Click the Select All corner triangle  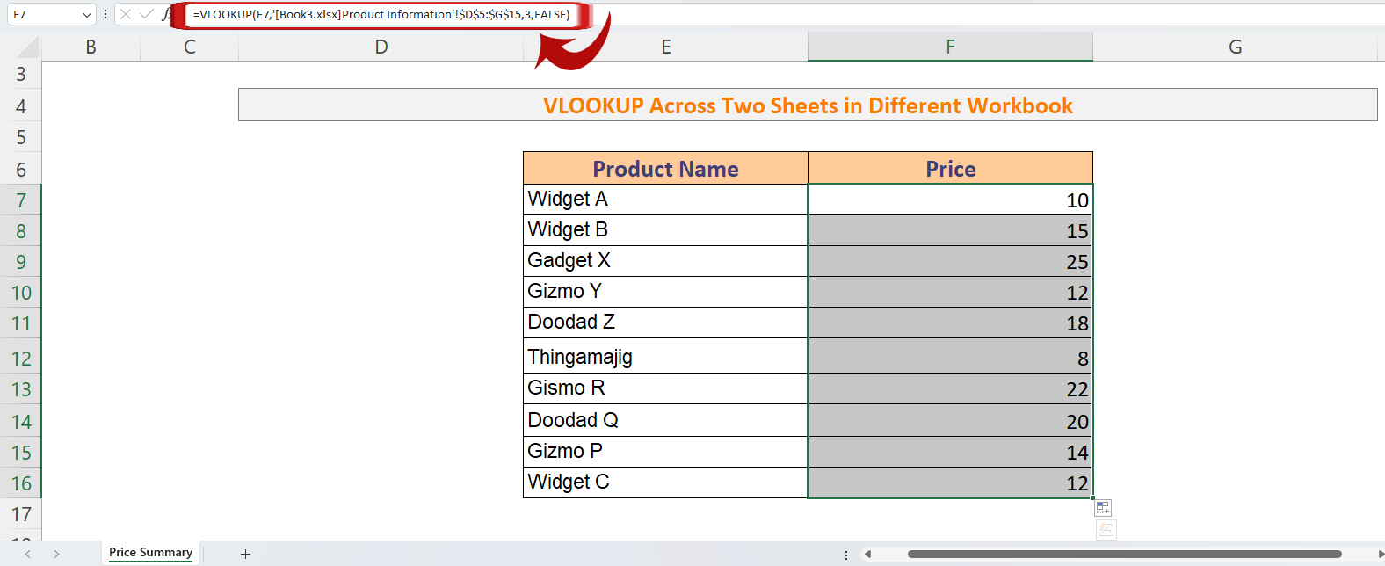(x=27, y=47)
